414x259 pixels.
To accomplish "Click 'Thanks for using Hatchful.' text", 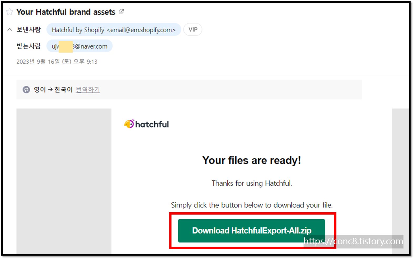I will 252,183.
